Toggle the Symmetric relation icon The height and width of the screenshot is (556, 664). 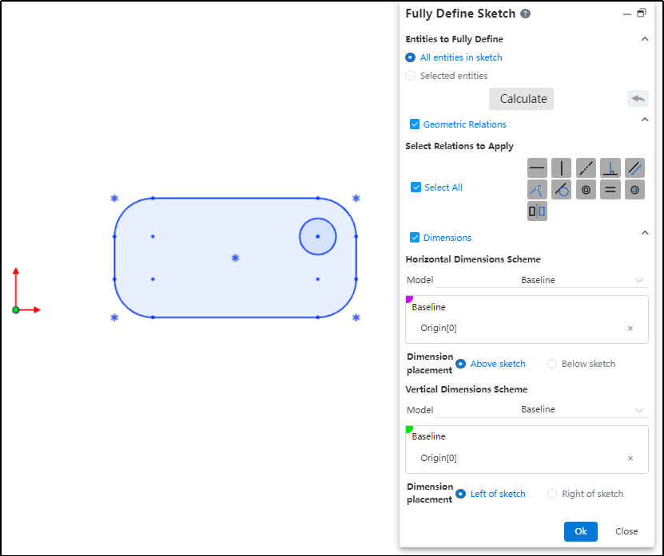point(537,211)
